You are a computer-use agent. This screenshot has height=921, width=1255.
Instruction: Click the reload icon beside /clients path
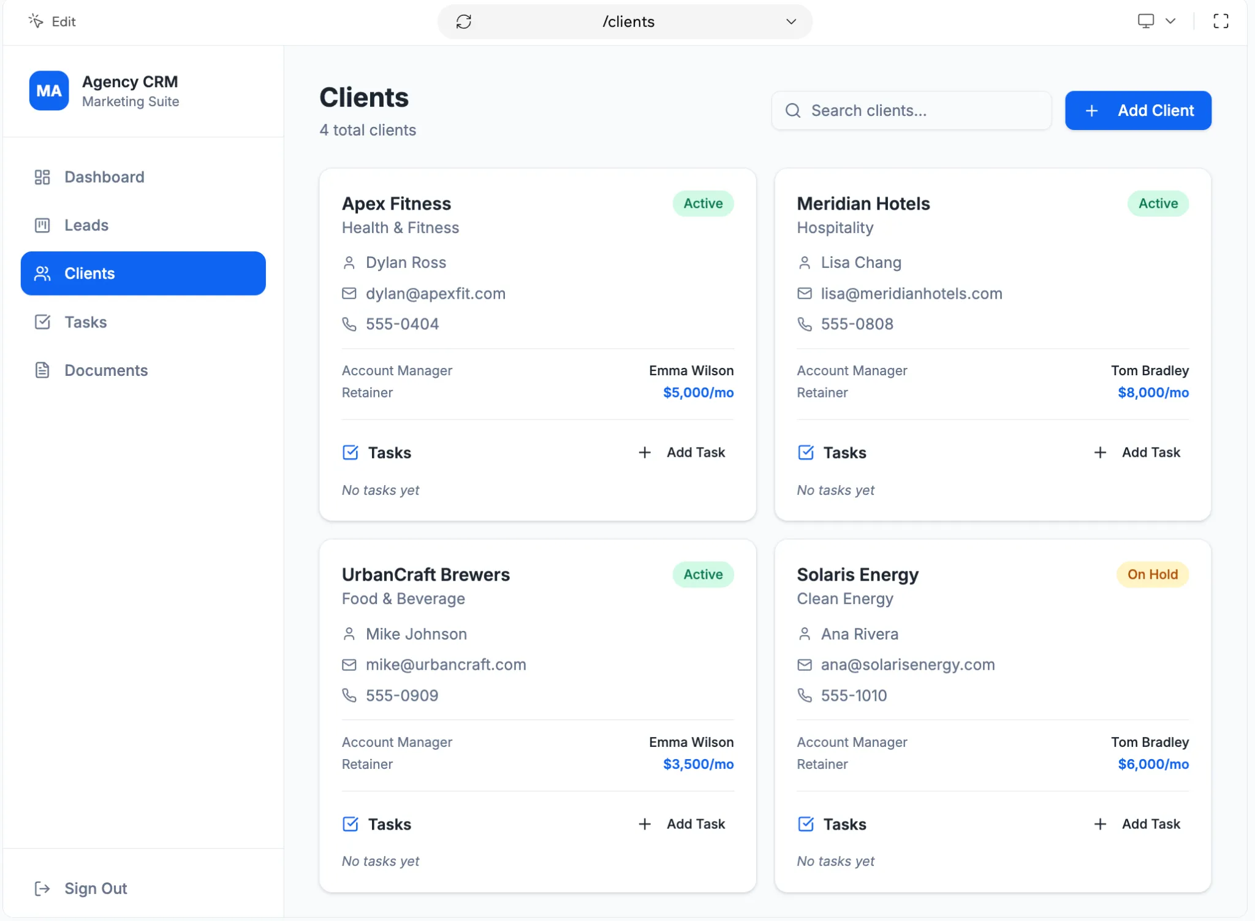(464, 22)
